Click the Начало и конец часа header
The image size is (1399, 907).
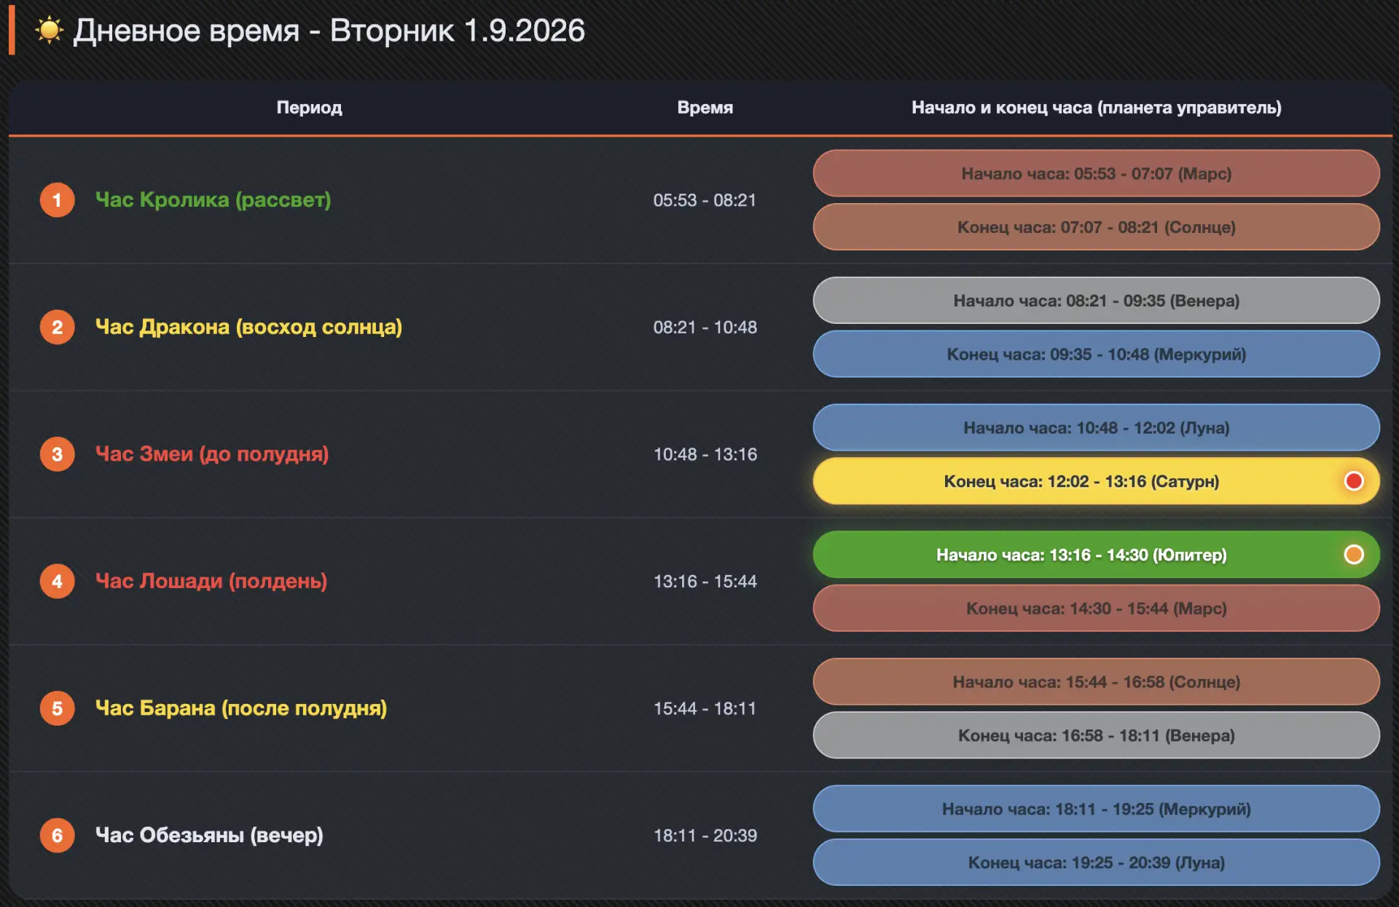coord(1097,108)
